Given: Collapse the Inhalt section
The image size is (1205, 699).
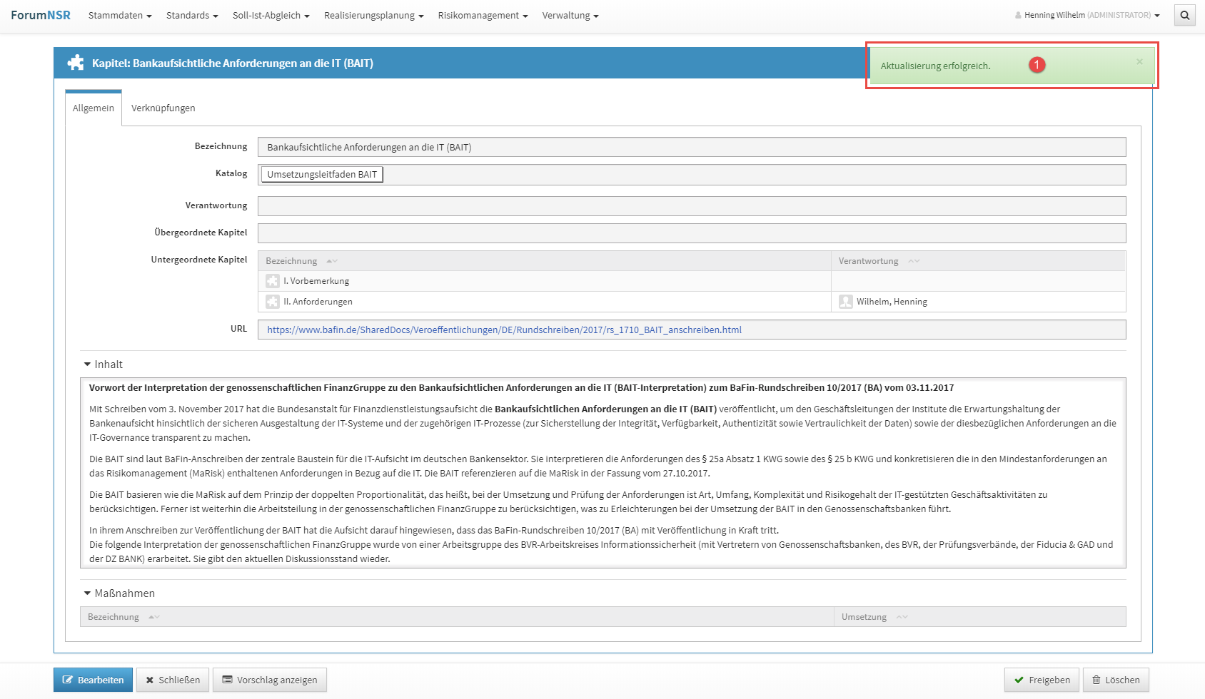Looking at the screenshot, I should pyautogui.click(x=103, y=364).
